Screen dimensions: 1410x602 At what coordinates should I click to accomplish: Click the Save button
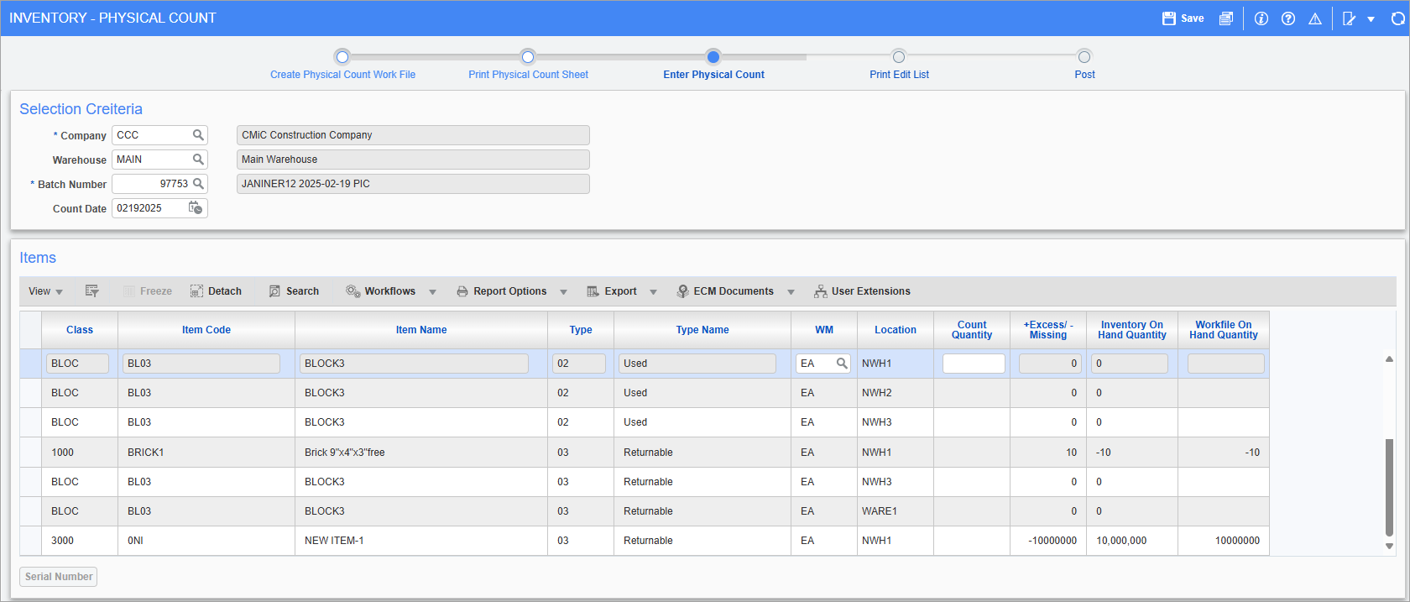click(x=1183, y=18)
